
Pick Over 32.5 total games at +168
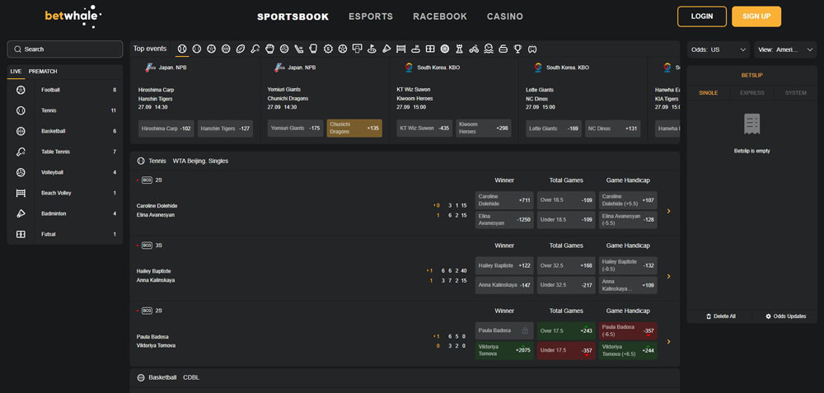(x=566, y=265)
